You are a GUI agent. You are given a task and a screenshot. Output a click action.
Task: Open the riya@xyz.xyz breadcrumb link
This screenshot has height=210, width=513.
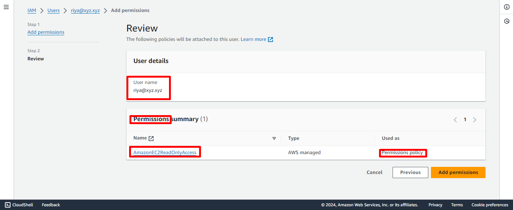tap(85, 10)
